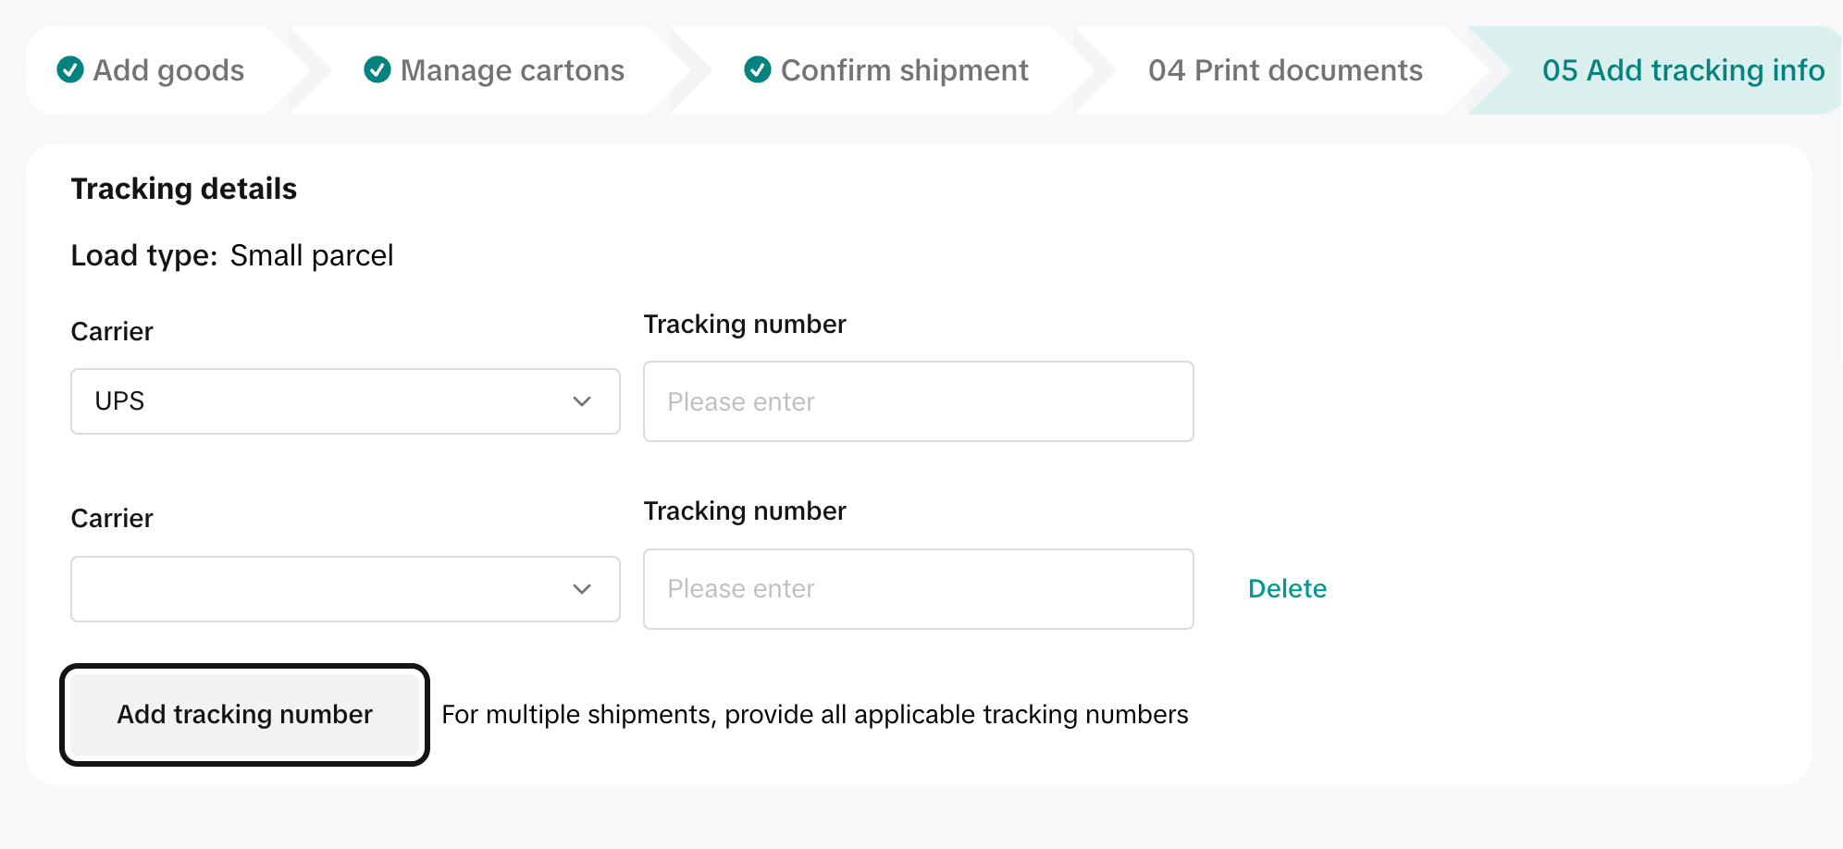Click the Confirm shipment checkmark icon
Viewport: 1843px width, 849px height.
[758, 69]
